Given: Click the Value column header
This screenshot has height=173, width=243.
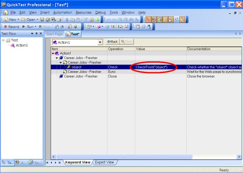Looking at the screenshot, I should (x=160, y=49).
